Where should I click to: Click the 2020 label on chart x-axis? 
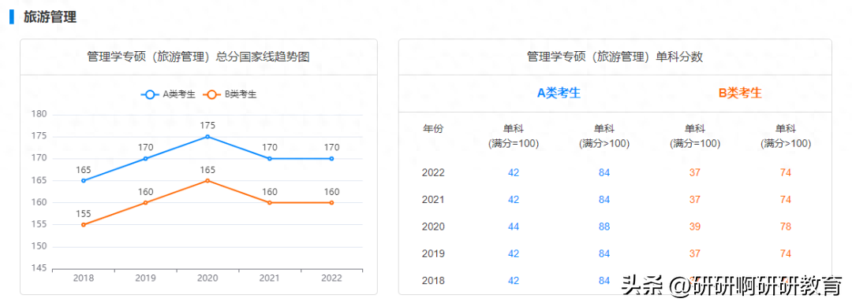(207, 278)
